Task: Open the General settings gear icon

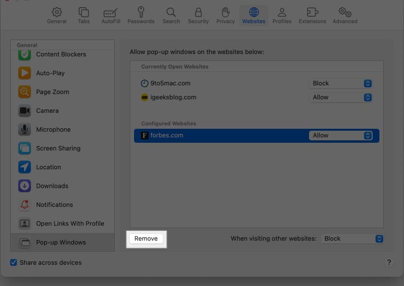Action: point(57,12)
